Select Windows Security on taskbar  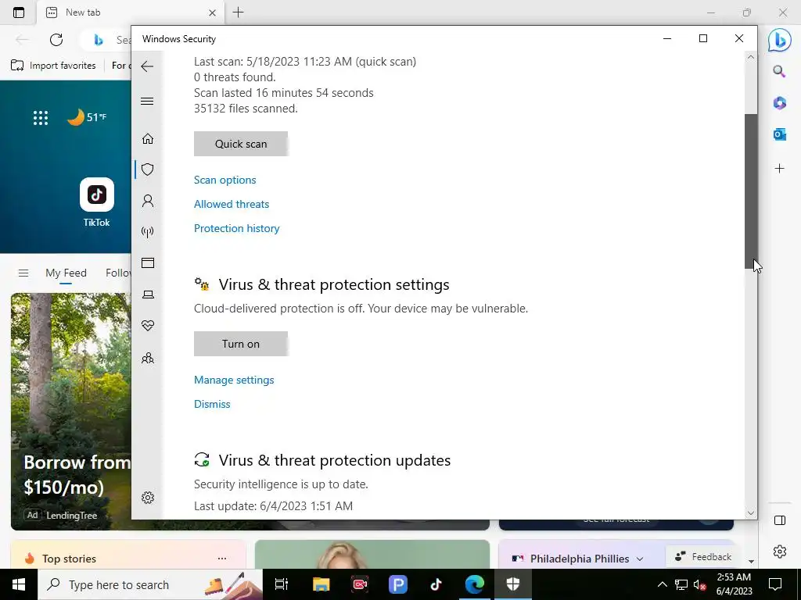(x=513, y=584)
